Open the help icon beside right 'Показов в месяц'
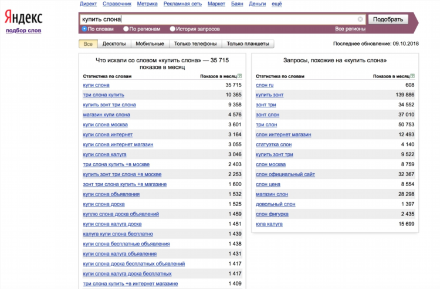 (412, 76)
